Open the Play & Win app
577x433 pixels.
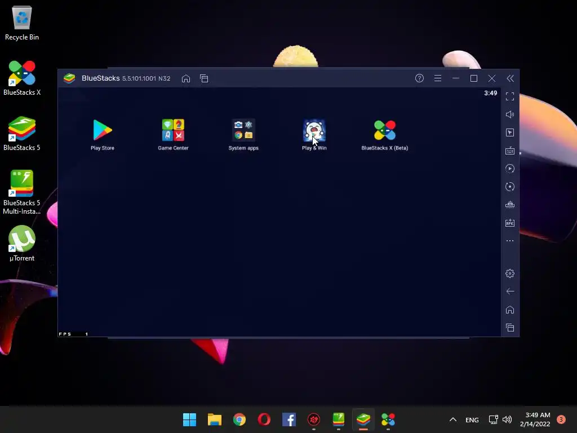[x=314, y=130]
